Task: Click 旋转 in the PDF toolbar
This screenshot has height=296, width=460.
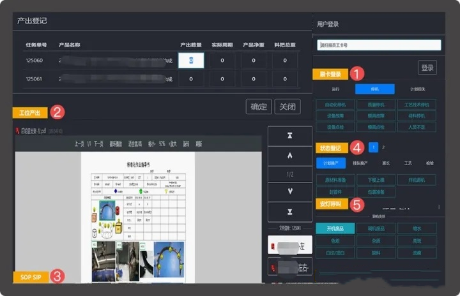Action: pos(185,144)
